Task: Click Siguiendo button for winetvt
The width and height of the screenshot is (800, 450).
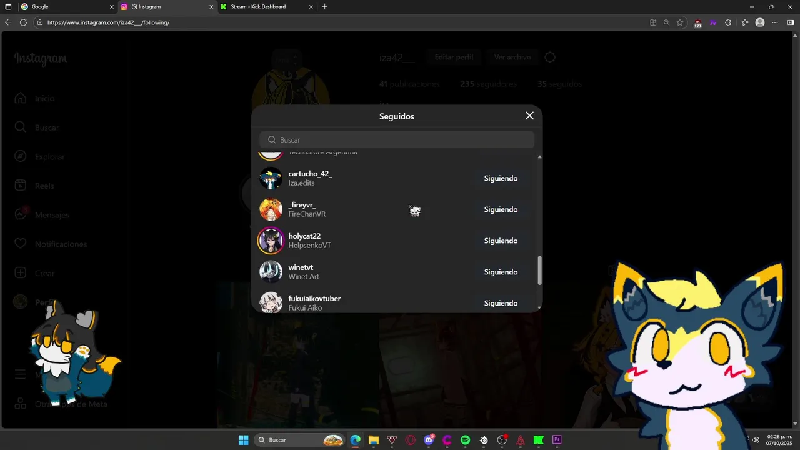Action: pos(501,272)
